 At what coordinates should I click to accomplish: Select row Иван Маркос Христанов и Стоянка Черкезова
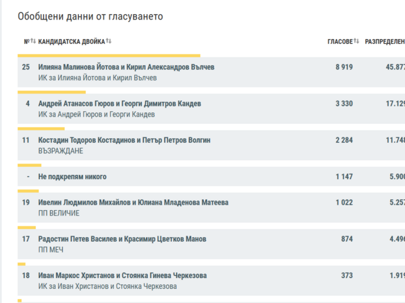(x=211, y=281)
